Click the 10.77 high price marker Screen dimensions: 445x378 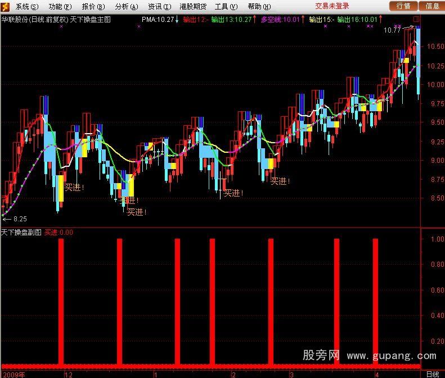[392, 30]
